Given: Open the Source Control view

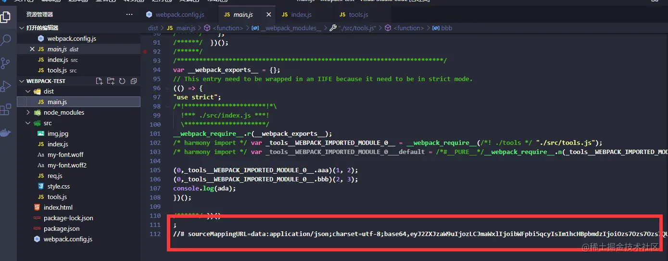Looking at the screenshot, I should 5,63.
